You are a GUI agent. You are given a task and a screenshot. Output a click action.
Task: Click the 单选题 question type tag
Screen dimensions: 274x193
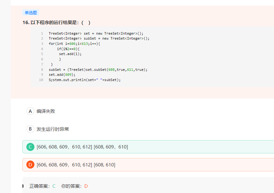click(31, 13)
